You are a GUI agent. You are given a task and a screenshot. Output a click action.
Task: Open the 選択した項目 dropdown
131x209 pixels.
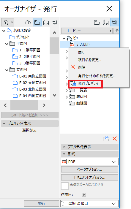click(89, 204)
